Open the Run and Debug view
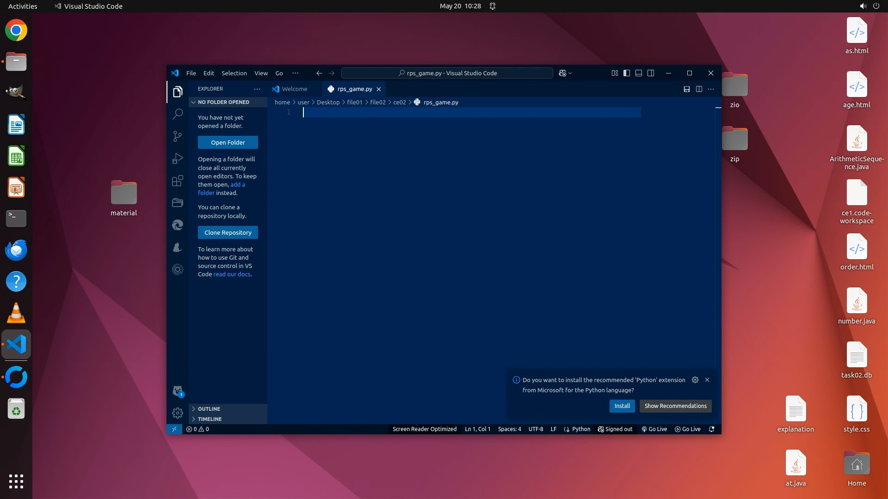Viewport: 888px width, 499px height. tap(178, 158)
